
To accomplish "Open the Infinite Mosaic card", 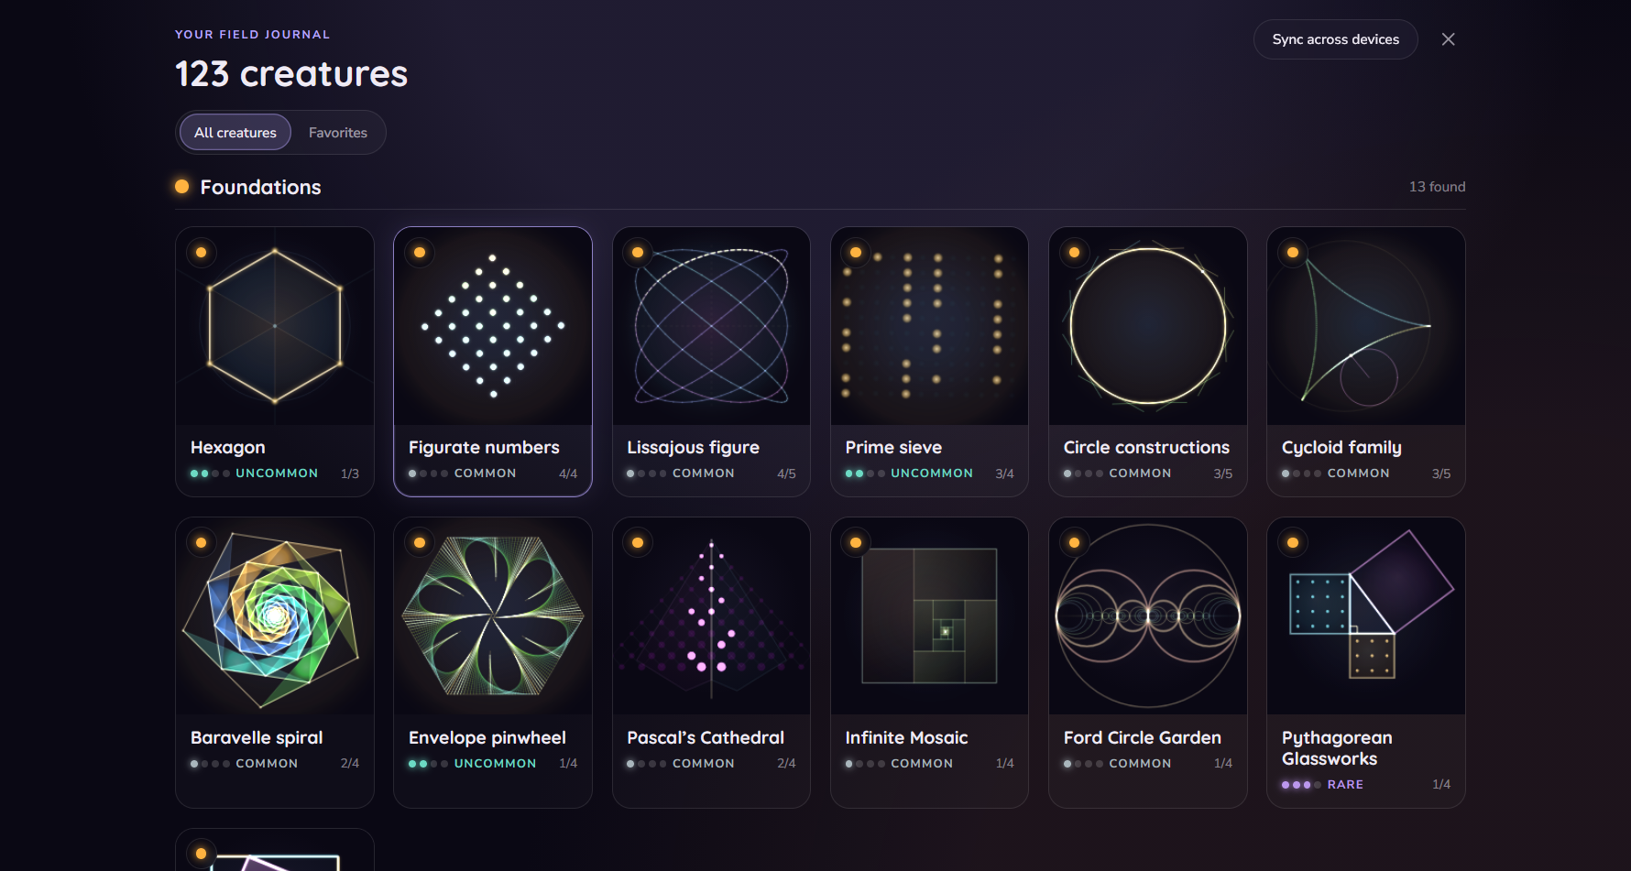I will (929, 662).
